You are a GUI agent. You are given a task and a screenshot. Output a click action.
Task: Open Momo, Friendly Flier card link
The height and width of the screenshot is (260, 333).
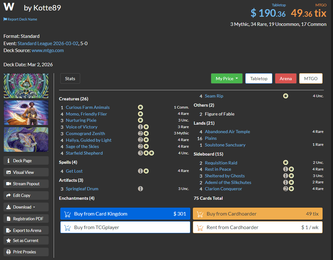tap(86, 114)
